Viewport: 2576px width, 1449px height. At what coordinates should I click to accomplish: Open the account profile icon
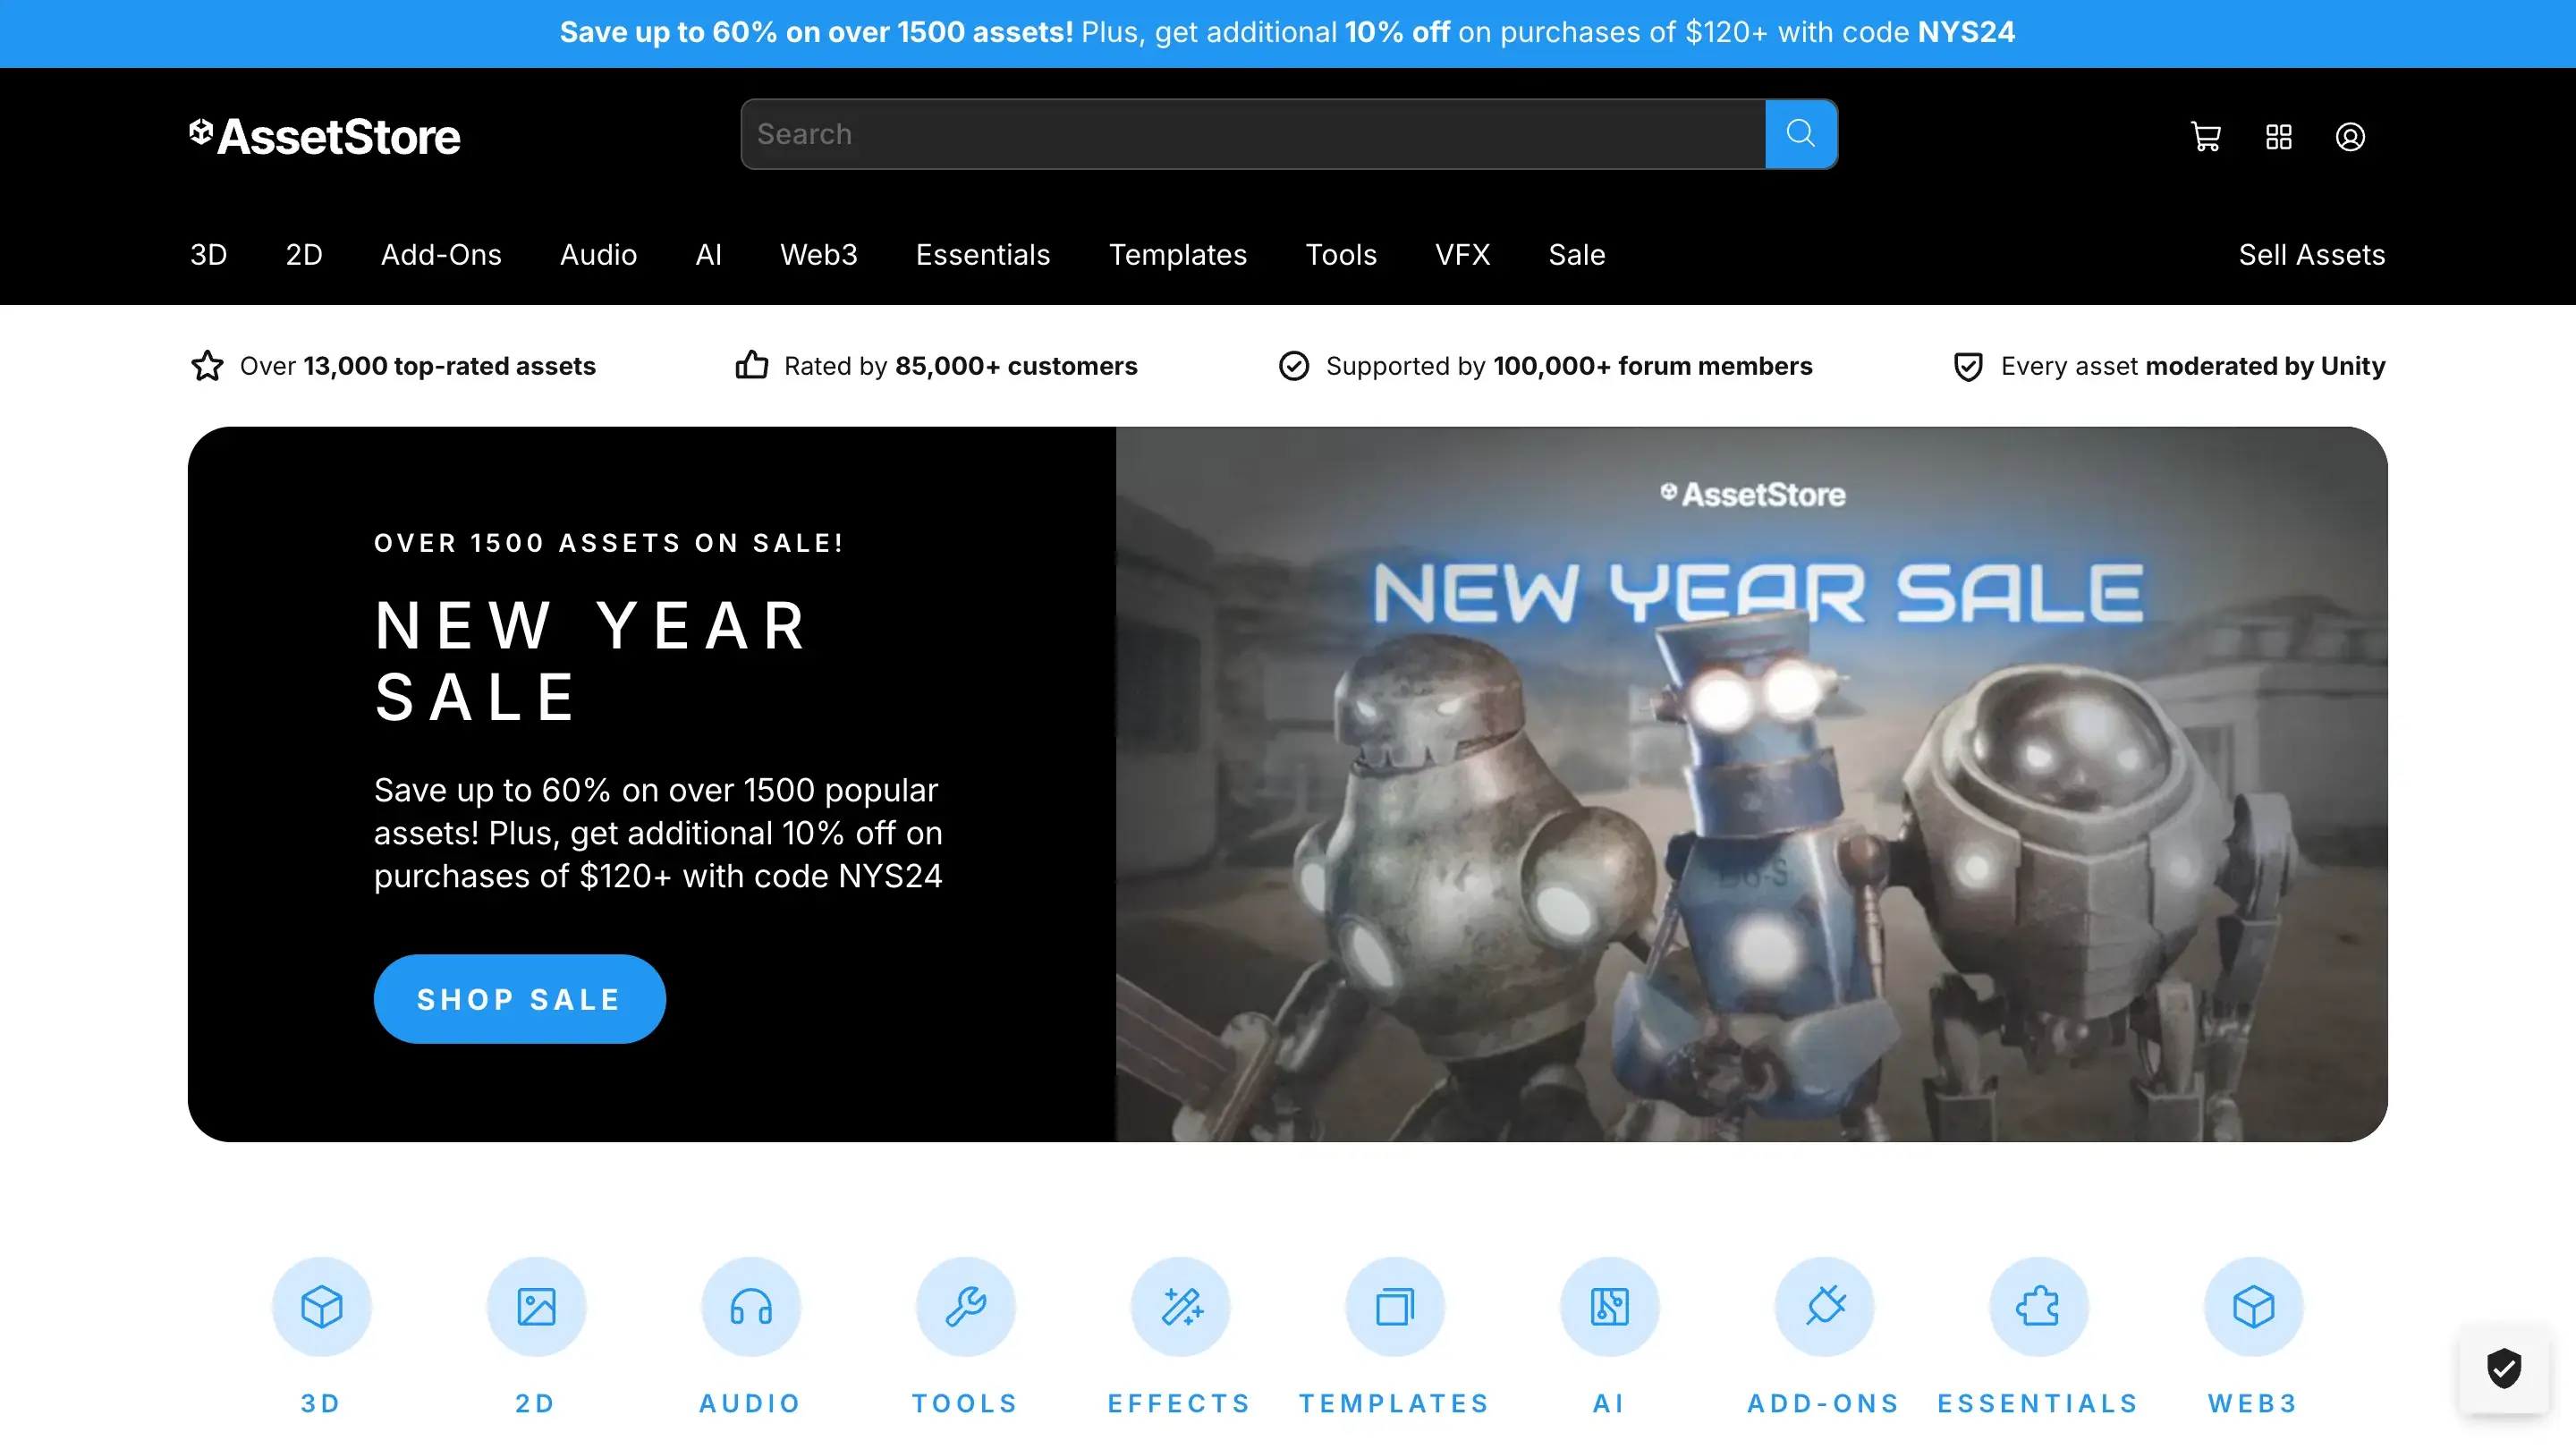[x=2351, y=136]
